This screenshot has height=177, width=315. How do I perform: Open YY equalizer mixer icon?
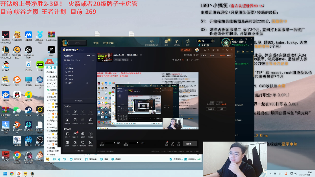coord(65,159)
